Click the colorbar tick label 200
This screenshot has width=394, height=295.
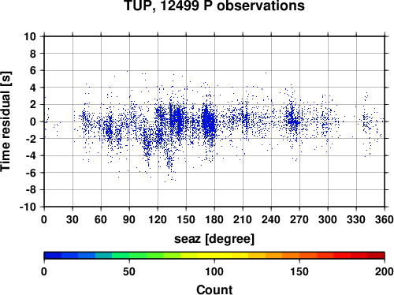[385, 271]
